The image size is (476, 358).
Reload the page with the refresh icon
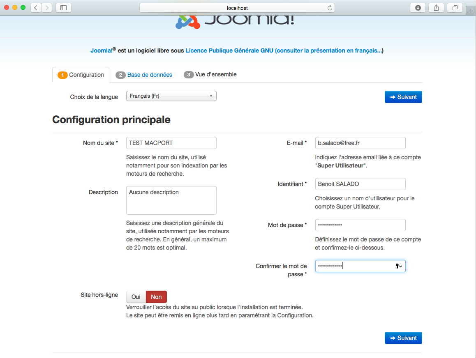pos(329,8)
